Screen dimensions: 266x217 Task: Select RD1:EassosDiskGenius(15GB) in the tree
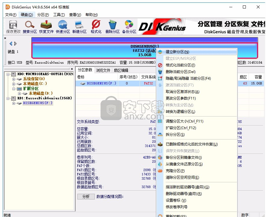click(x=45, y=98)
